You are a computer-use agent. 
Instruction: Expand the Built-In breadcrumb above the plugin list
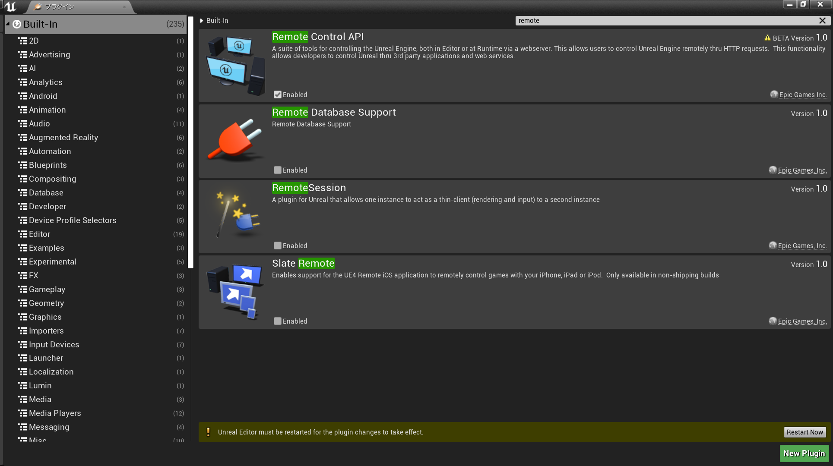tap(201, 20)
